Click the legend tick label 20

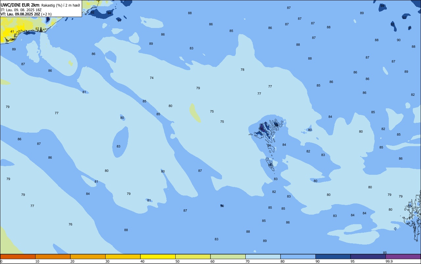pos(72,261)
